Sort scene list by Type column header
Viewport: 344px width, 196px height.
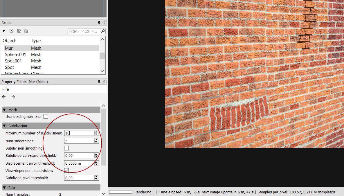[x=65, y=41]
